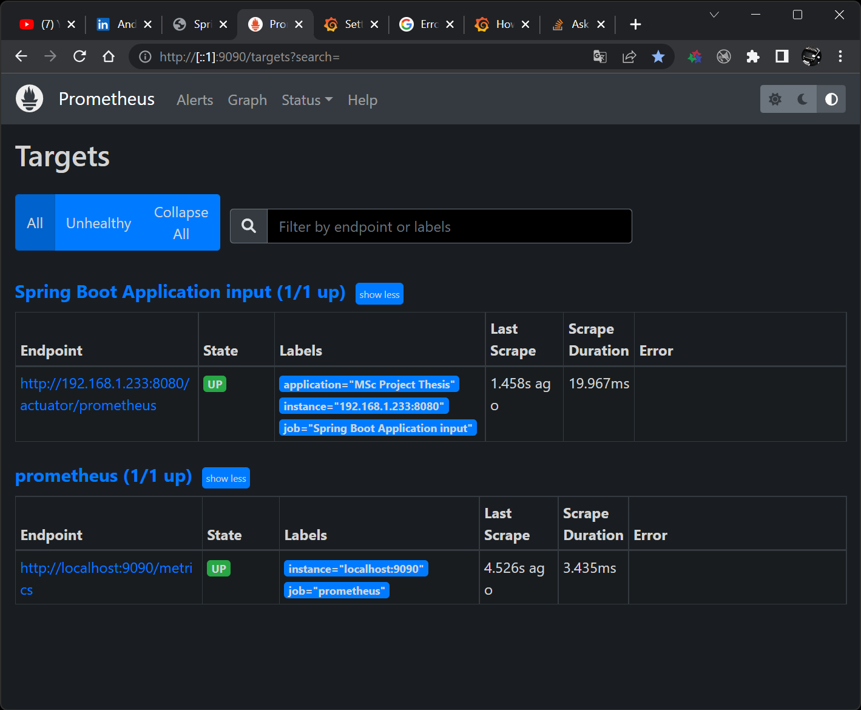Switch to the Graph page
The height and width of the screenshot is (710, 861).
pos(247,100)
